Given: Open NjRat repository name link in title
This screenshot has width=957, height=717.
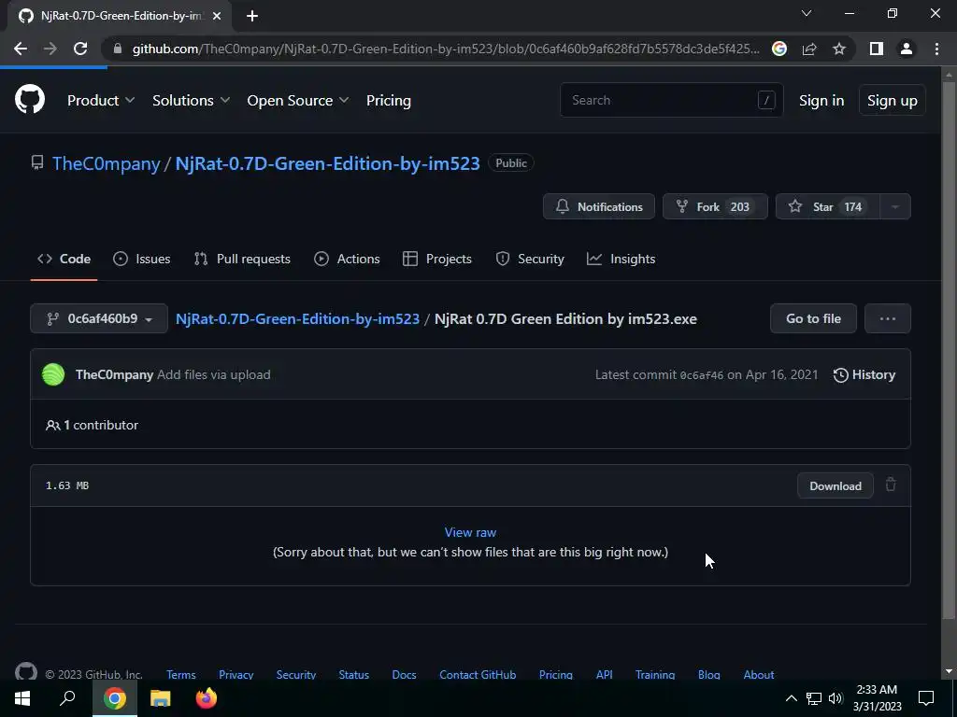Looking at the screenshot, I should [x=328, y=163].
